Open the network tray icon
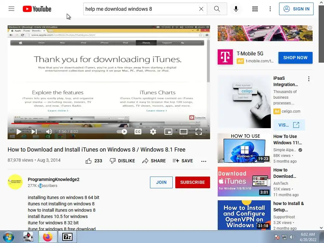Screen dimensions: 324x243 [x=284, y=237]
